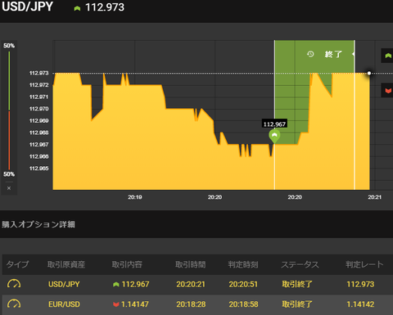
Task: Click the ステータス column header
Action: click(x=300, y=264)
